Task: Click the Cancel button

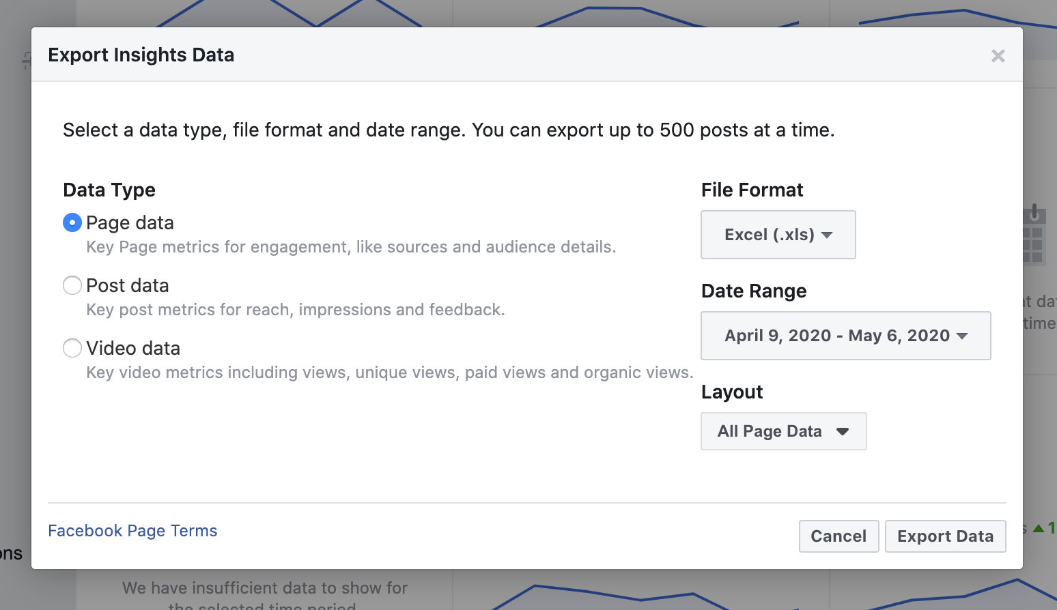Action: [x=838, y=536]
